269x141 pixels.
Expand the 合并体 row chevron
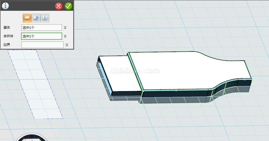click(65, 36)
